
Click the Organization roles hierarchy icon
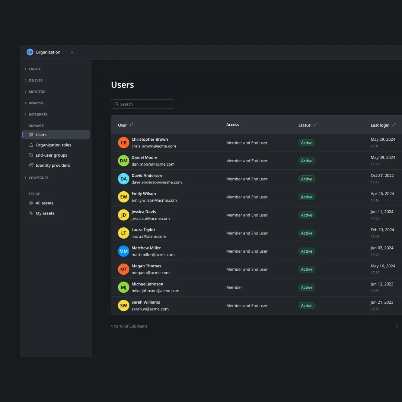pos(32,145)
